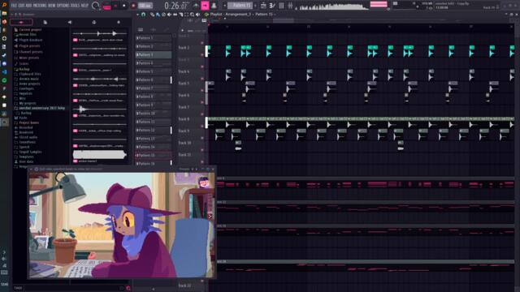Select Pattern 6 in pattern list
Viewport: 520px width, 292px height.
pyautogui.click(x=154, y=79)
